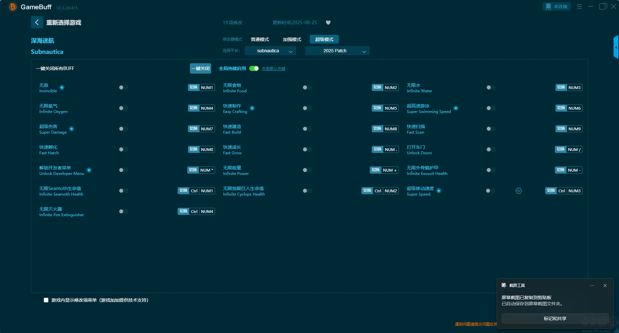Toggle Infinite Cyclops Health switch
619x333 pixels.
(x=307, y=191)
